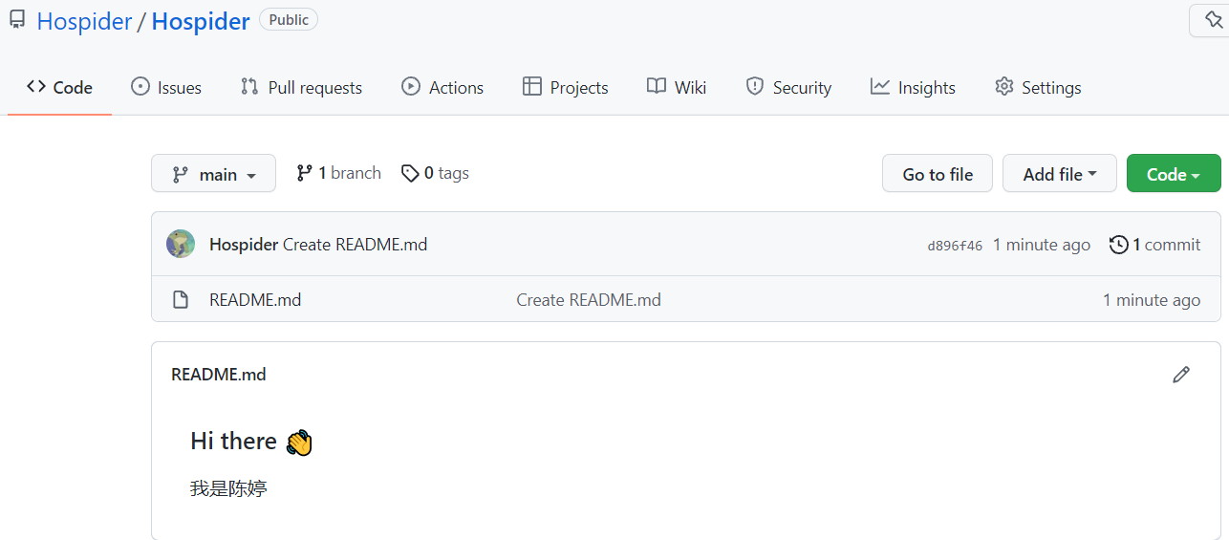Click the README.md header in preview box
Image resolution: width=1229 pixels, height=540 pixels.
(218, 375)
